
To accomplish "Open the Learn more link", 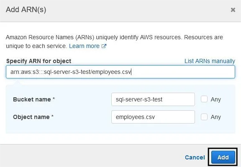I will (x=84, y=46).
